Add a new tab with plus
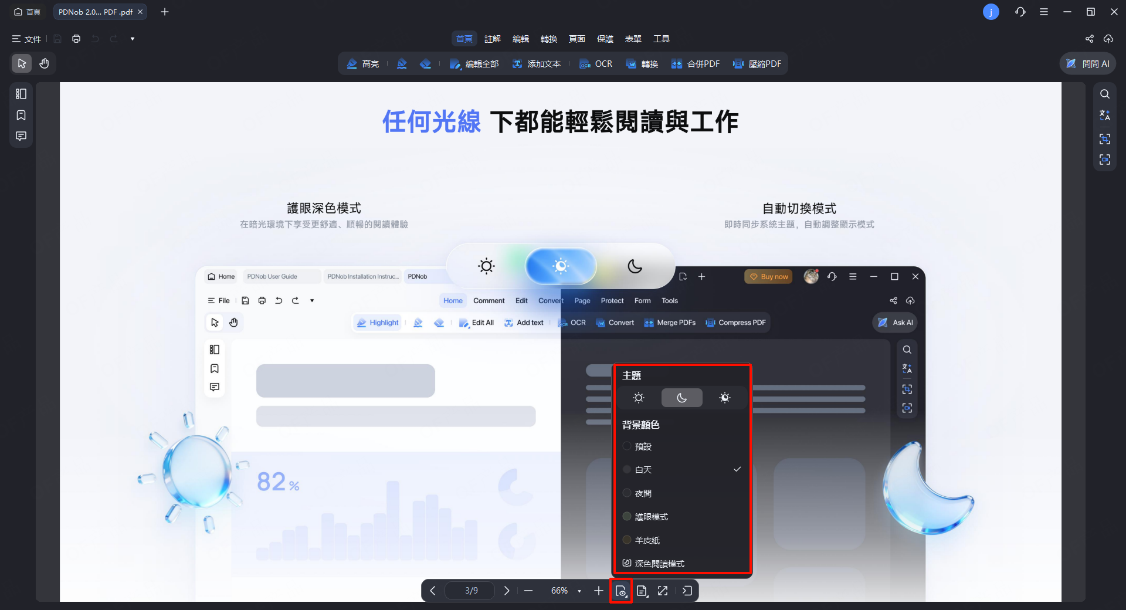This screenshot has width=1126, height=610. point(165,12)
